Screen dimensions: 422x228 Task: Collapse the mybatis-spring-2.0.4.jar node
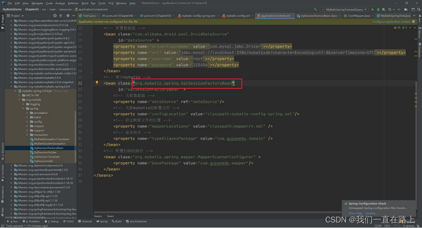(15, 91)
